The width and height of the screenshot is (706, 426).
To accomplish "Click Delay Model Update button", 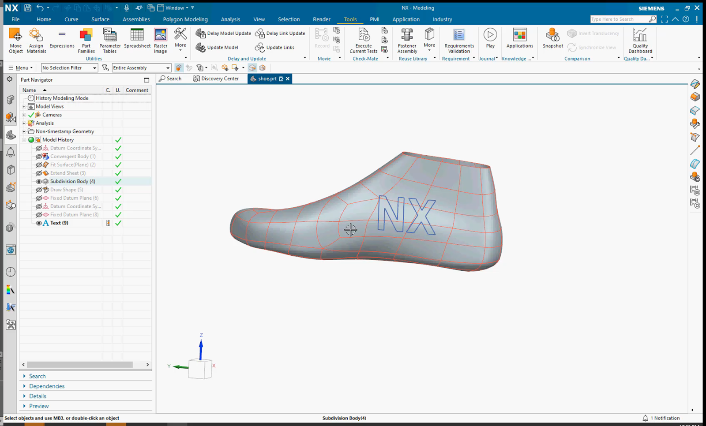I will point(223,34).
